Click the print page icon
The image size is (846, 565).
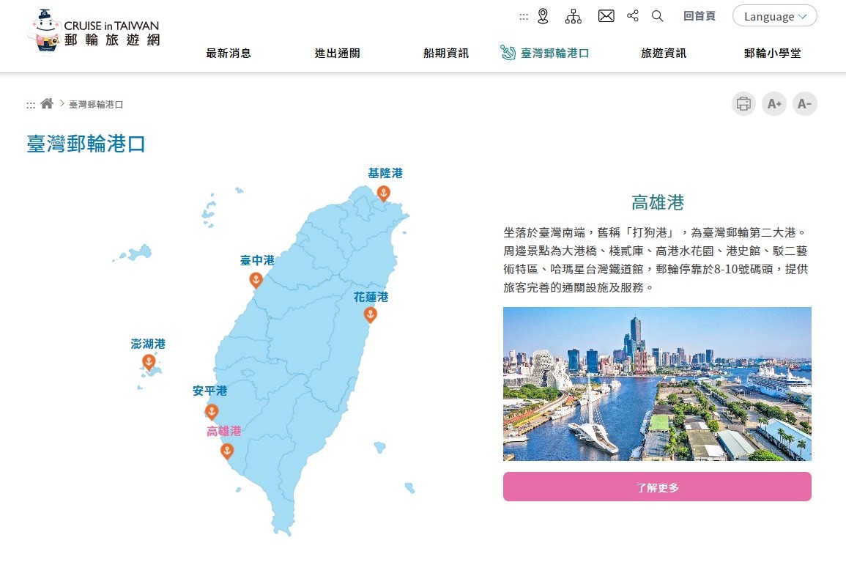[743, 103]
